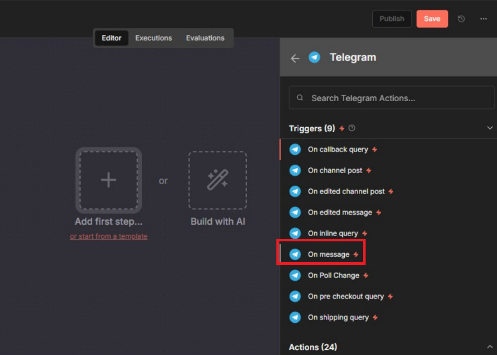497x355 pixels.
Task: Select the 'On inline query' trigger text
Action: pos(333,234)
